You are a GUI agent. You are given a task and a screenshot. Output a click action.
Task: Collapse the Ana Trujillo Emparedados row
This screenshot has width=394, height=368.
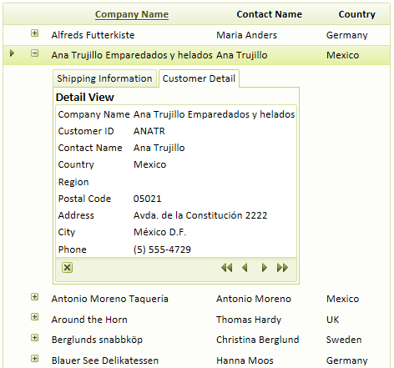(x=34, y=53)
